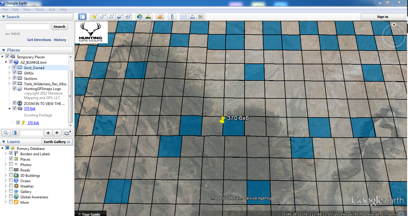This screenshot has height=216, width=408.
Task: Enable the Ocean layer checkbox
Action: [11, 181]
